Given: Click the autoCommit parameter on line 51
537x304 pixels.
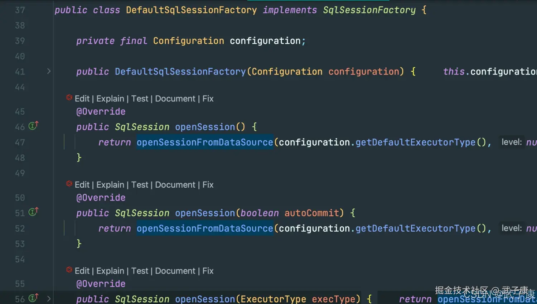Looking at the screenshot, I should (311, 213).
